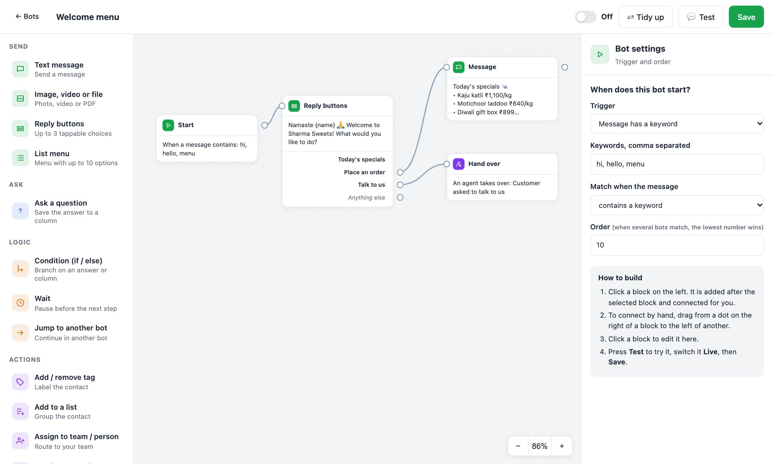This screenshot has width=773, height=464.
Task: Add a List menu block
Action: [x=66, y=158]
